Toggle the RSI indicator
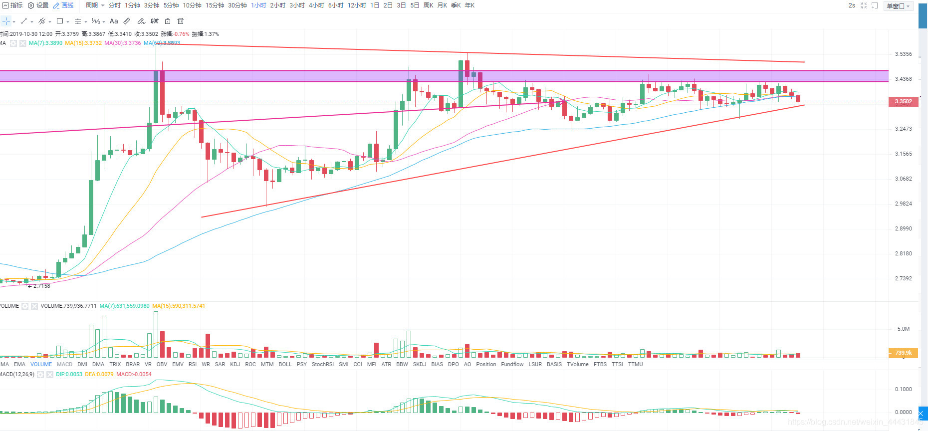Image resolution: width=928 pixels, height=431 pixels. (x=193, y=365)
